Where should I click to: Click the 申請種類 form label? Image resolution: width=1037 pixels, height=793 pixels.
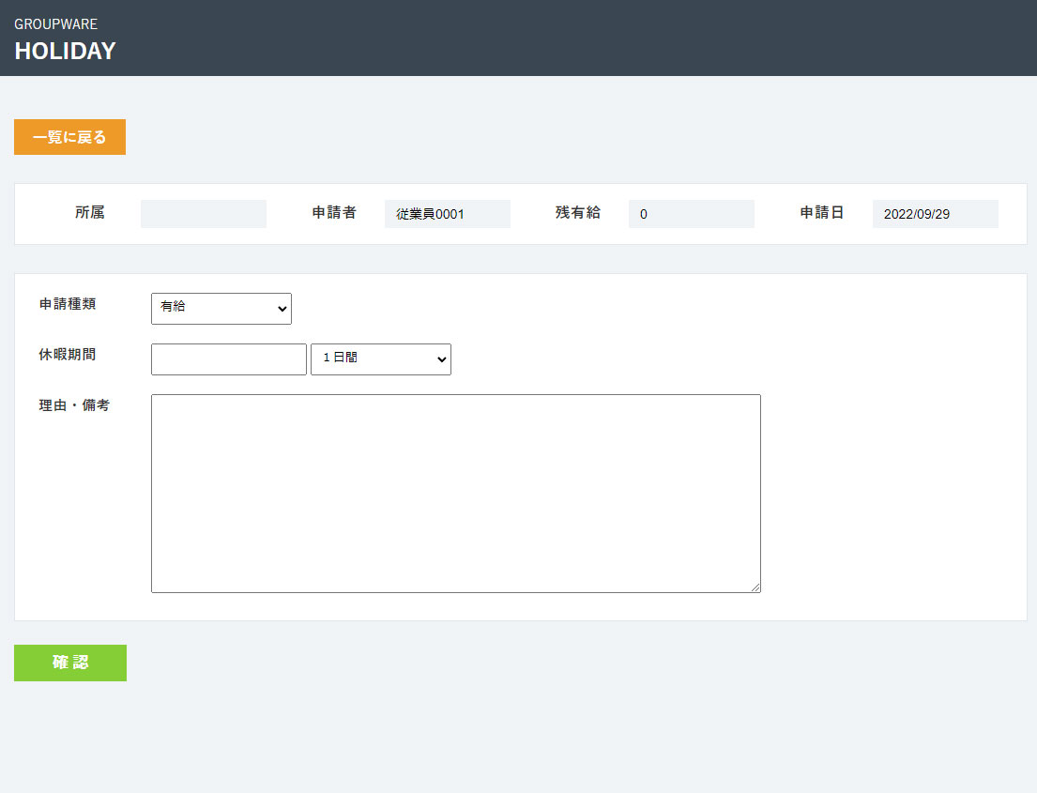68,304
